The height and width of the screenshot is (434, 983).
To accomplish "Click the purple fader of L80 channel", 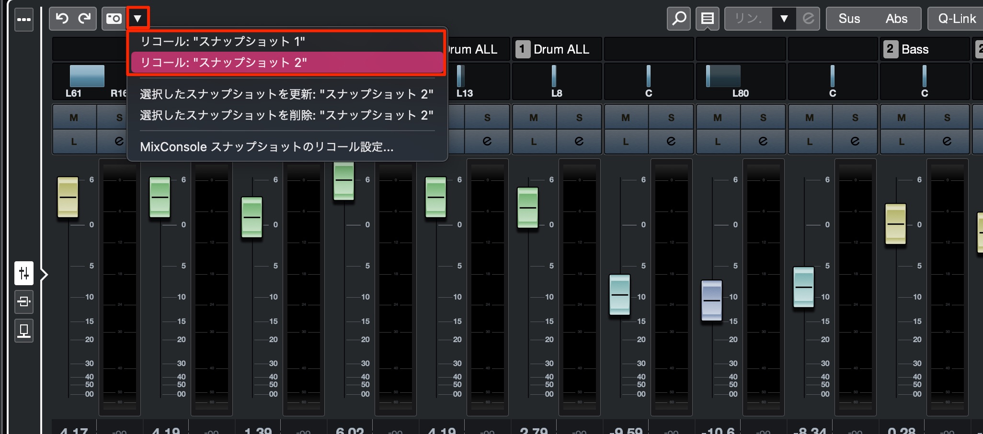I will [x=712, y=300].
